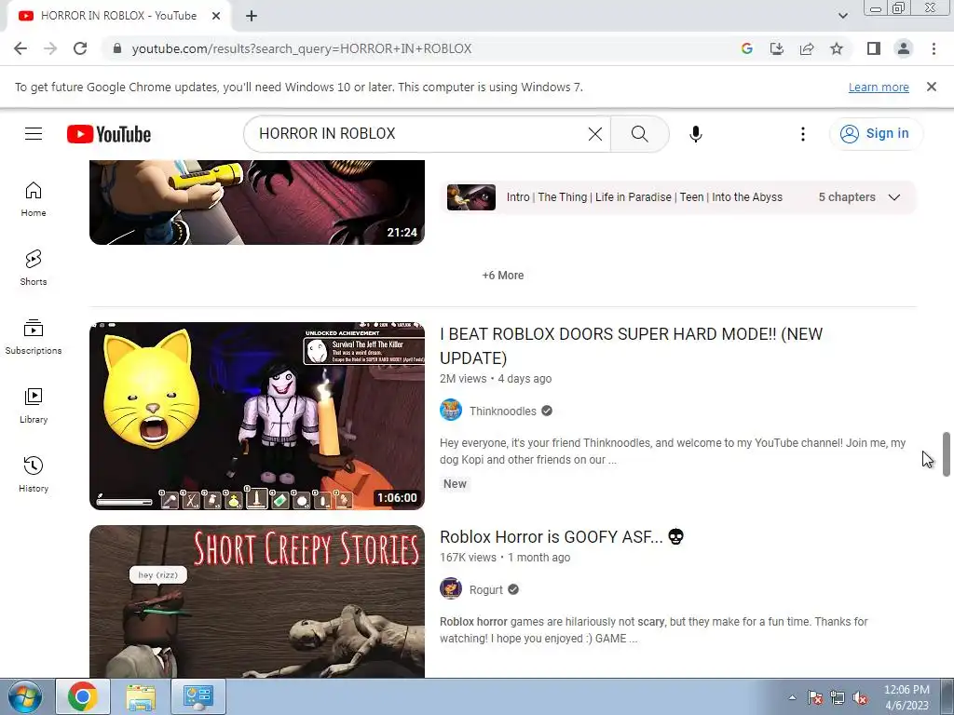Reload the page with the refresh icon
The height and width of the screenshot is (715, 954).
point(80,48)
